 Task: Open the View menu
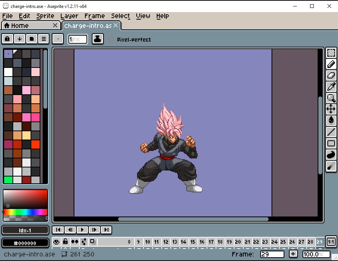click(x=143, y=16)
